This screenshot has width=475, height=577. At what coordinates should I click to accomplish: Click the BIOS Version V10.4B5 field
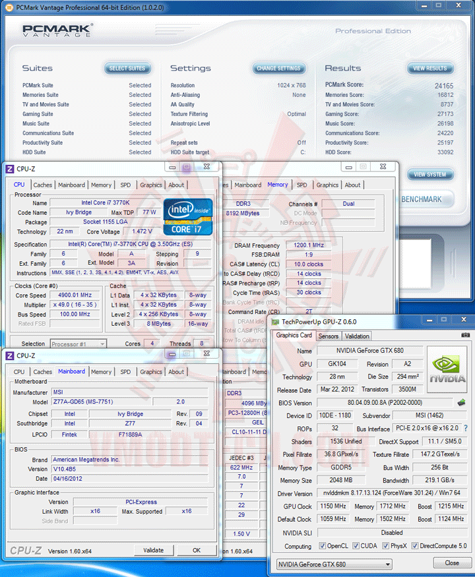pos(129,469)
